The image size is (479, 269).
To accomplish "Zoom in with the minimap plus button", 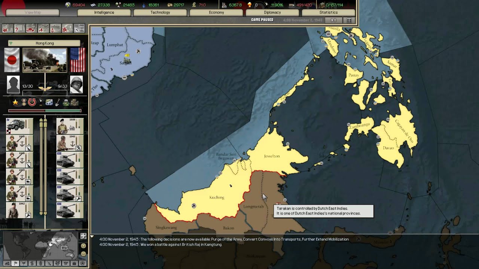I will click(x=83, y=246).
